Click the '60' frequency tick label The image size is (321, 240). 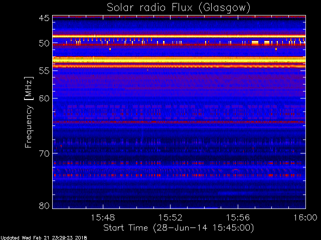coord(44,98)
